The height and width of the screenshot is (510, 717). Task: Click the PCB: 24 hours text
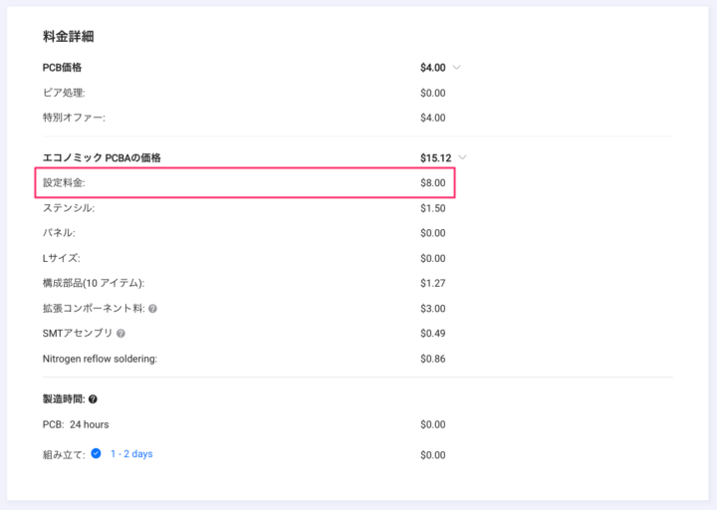76,424
